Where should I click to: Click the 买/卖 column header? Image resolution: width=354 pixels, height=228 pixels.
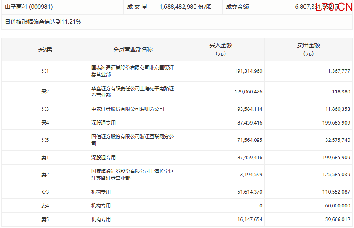click(x=45, y=49)
